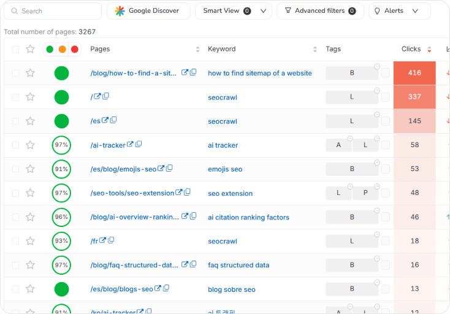Click the 97% score circle for /ai-tracker

point(61,145)
